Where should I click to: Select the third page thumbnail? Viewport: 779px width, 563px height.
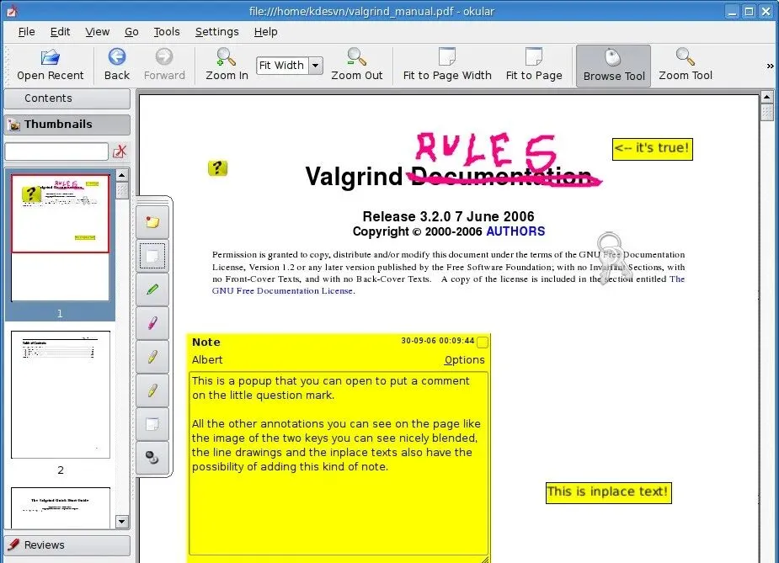60,508
